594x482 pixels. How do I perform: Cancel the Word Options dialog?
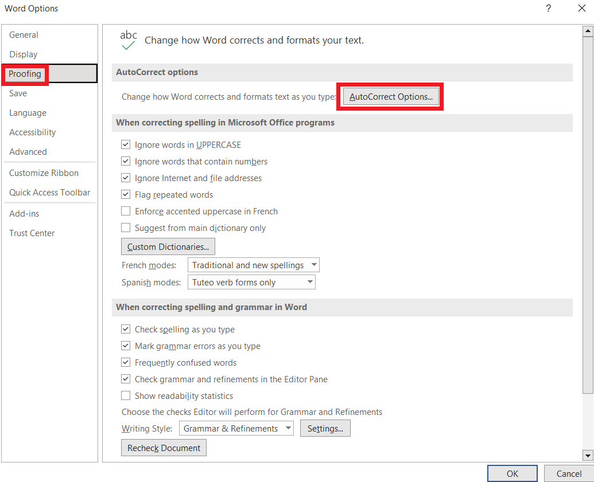tap(569, 473)
